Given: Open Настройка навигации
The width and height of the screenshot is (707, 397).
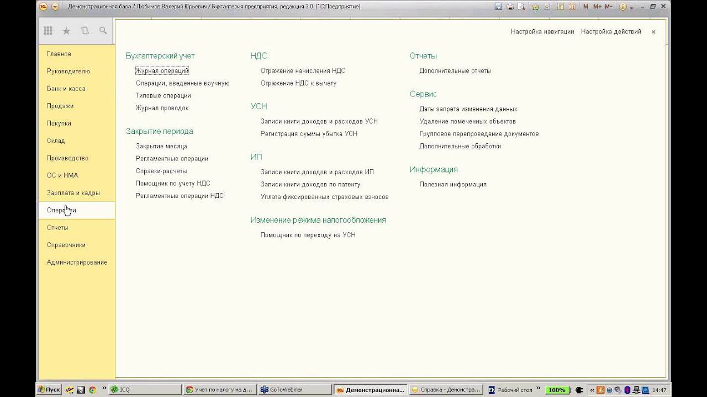Looking at the screenshot, I should point(542,32).
